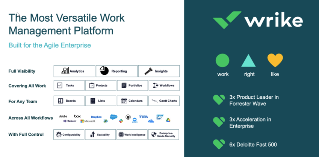Screen dimensions: 319x157
Task: Click the Reporting pie chart icon
Action: [104, 71]
